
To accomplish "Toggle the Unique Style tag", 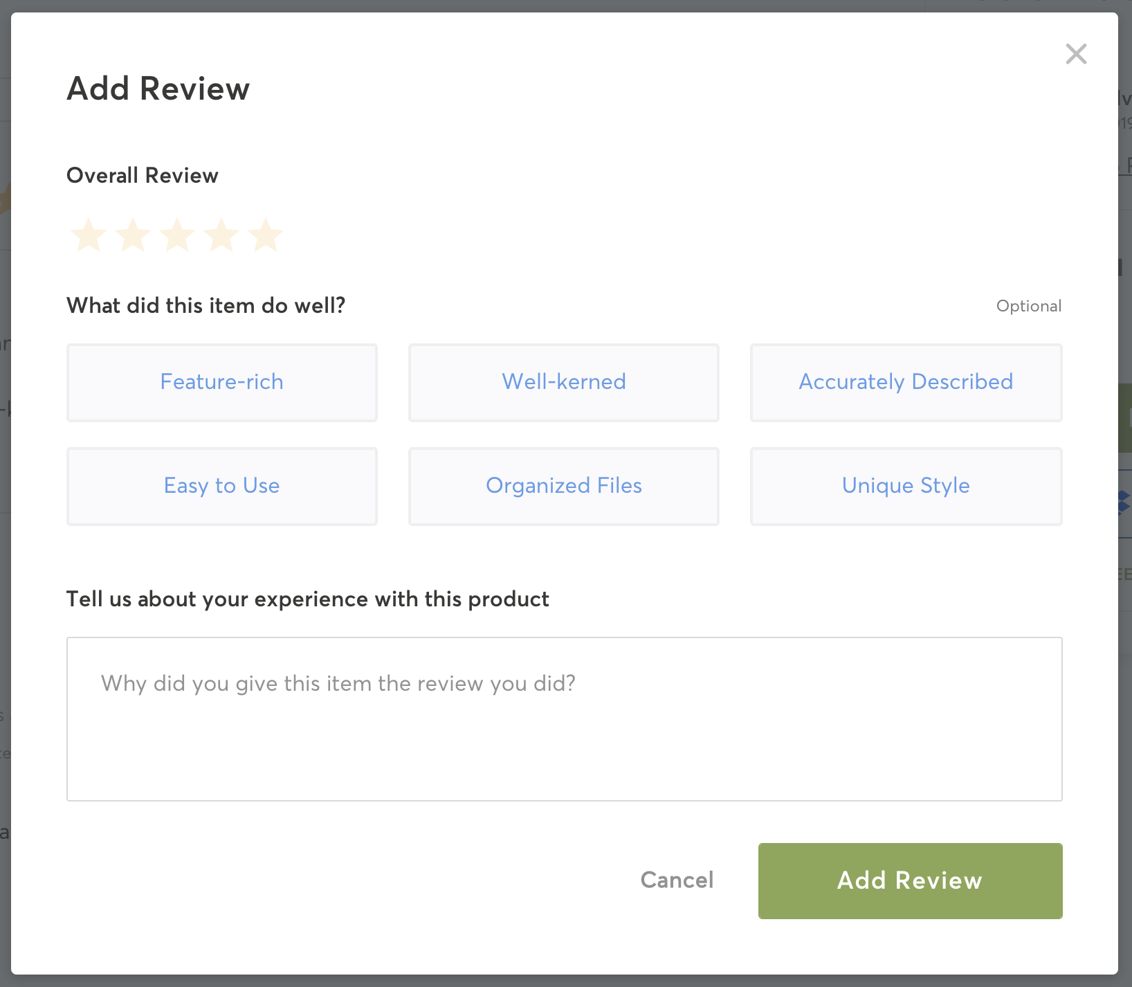I will (x=906, y=487).
